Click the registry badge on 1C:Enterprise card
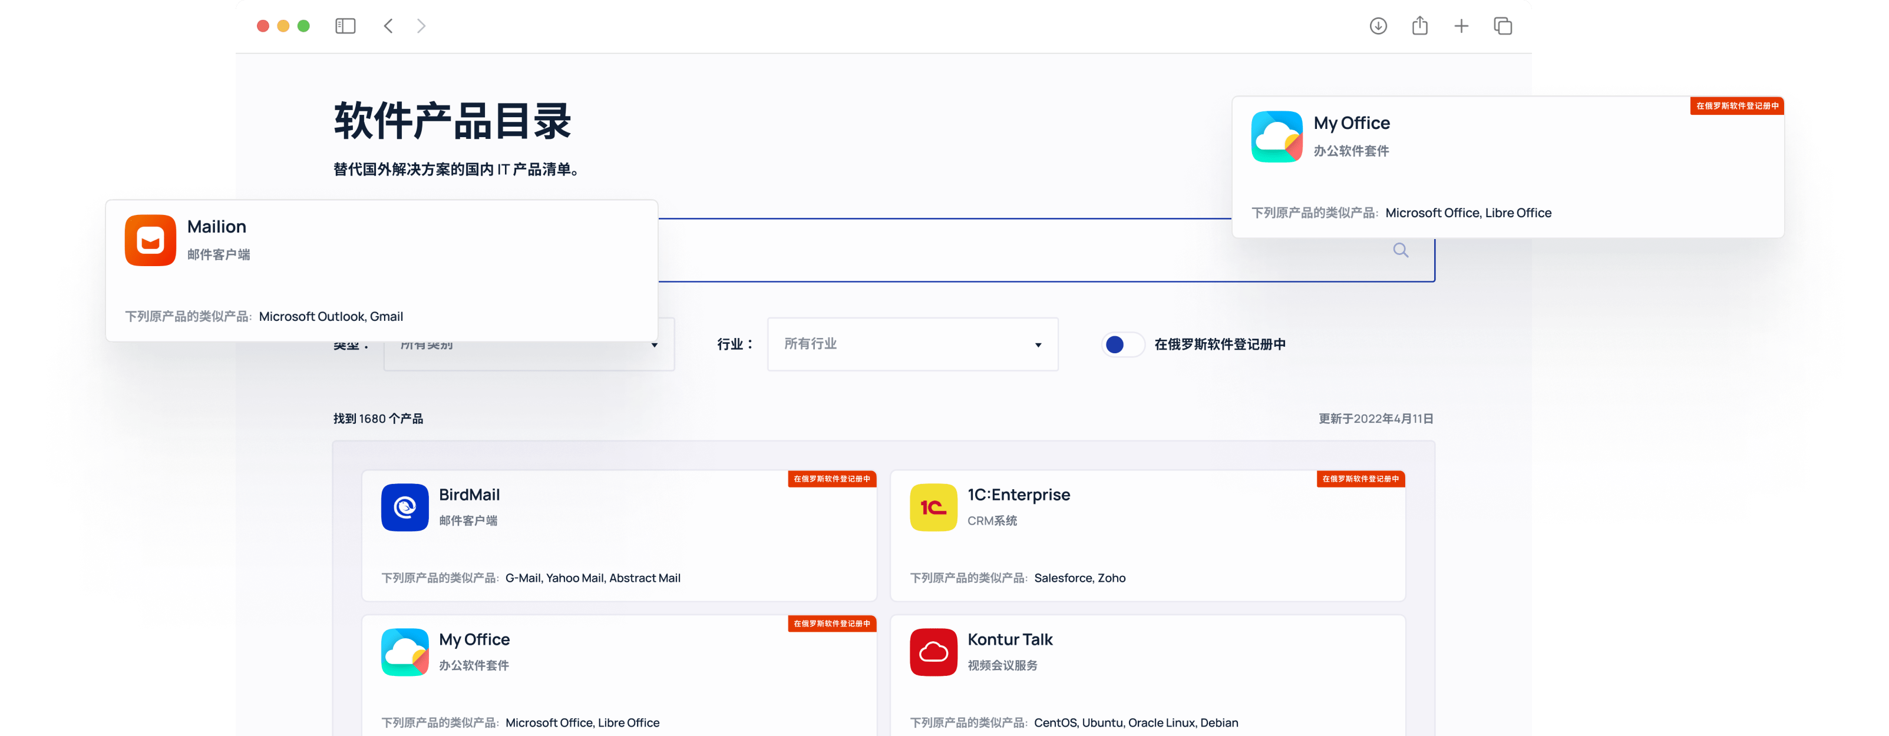Image resolution: width=1889 pixels, height=736 pixels. (x=1360, y=479)
